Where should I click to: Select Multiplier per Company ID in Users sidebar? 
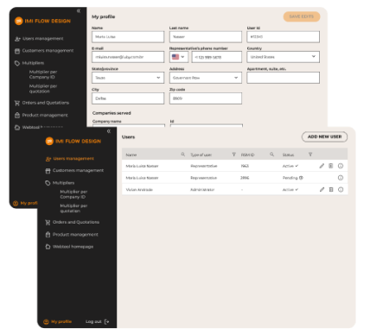point(73,194)
